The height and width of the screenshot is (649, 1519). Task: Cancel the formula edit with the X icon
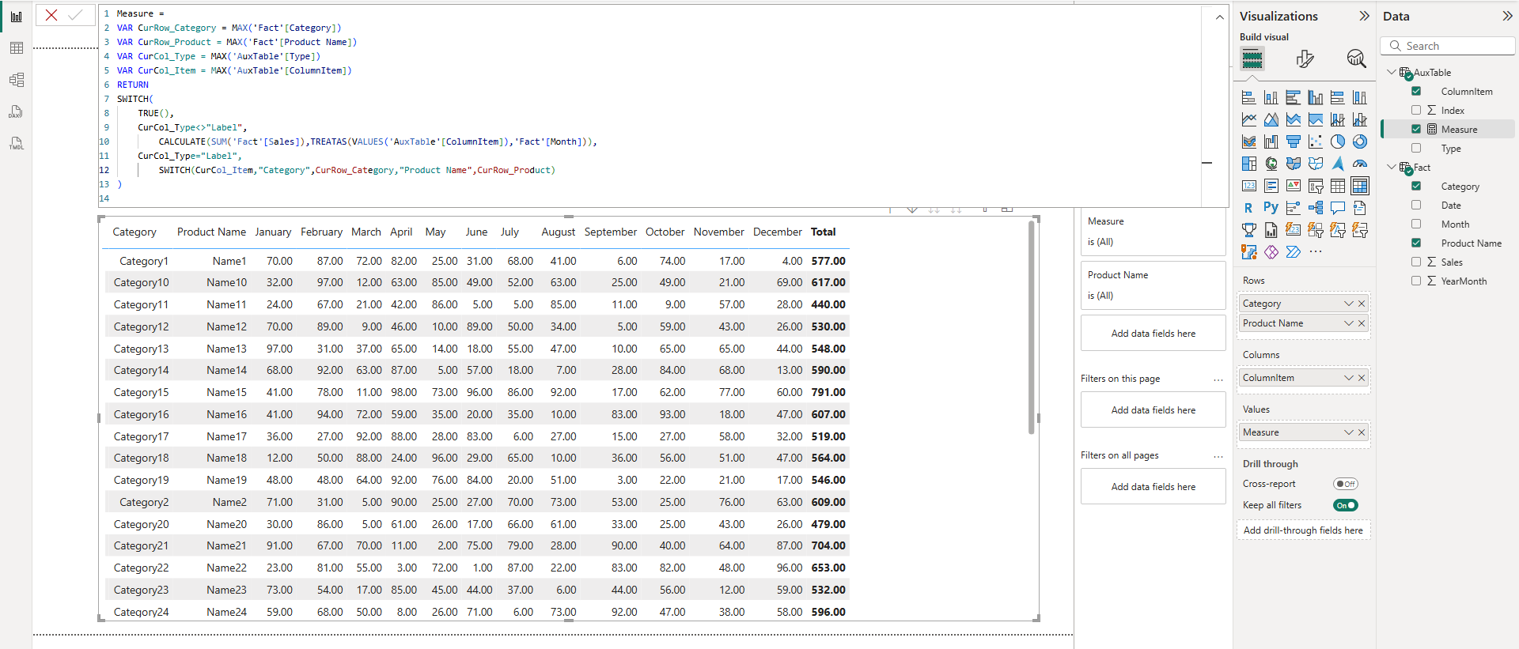tap(51, 15)
